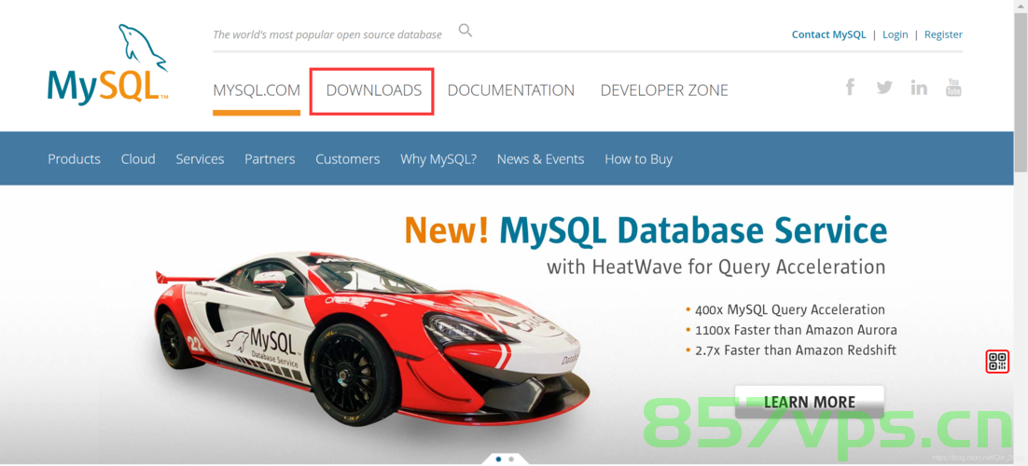
Task: Visit MySQL's Facebook page icon
Action: pyautogui.click(x=850, y=87)
